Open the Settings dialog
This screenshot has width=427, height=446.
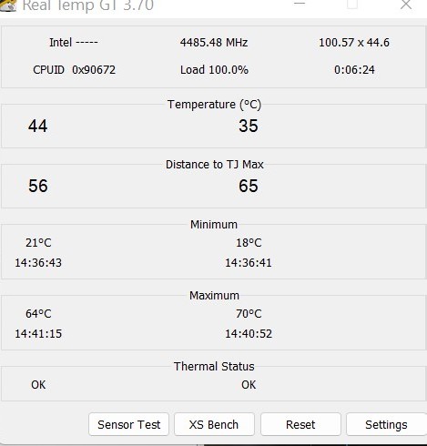pos(386,424)
